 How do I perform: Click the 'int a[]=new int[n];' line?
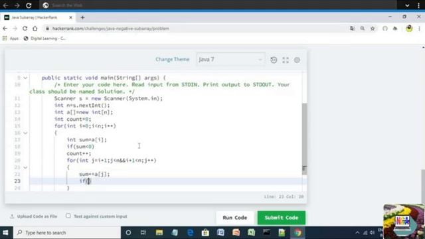coord(84,112)
